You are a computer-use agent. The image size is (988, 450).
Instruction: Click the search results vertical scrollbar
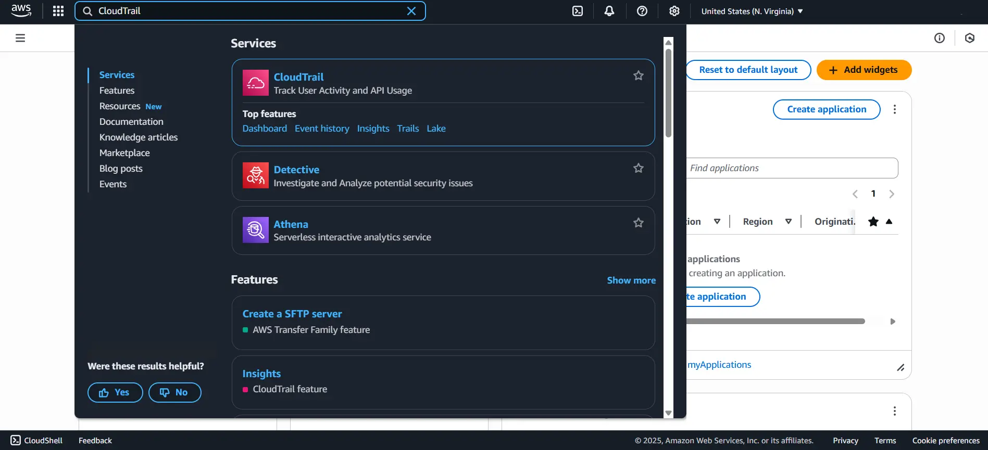coord(668,94)
